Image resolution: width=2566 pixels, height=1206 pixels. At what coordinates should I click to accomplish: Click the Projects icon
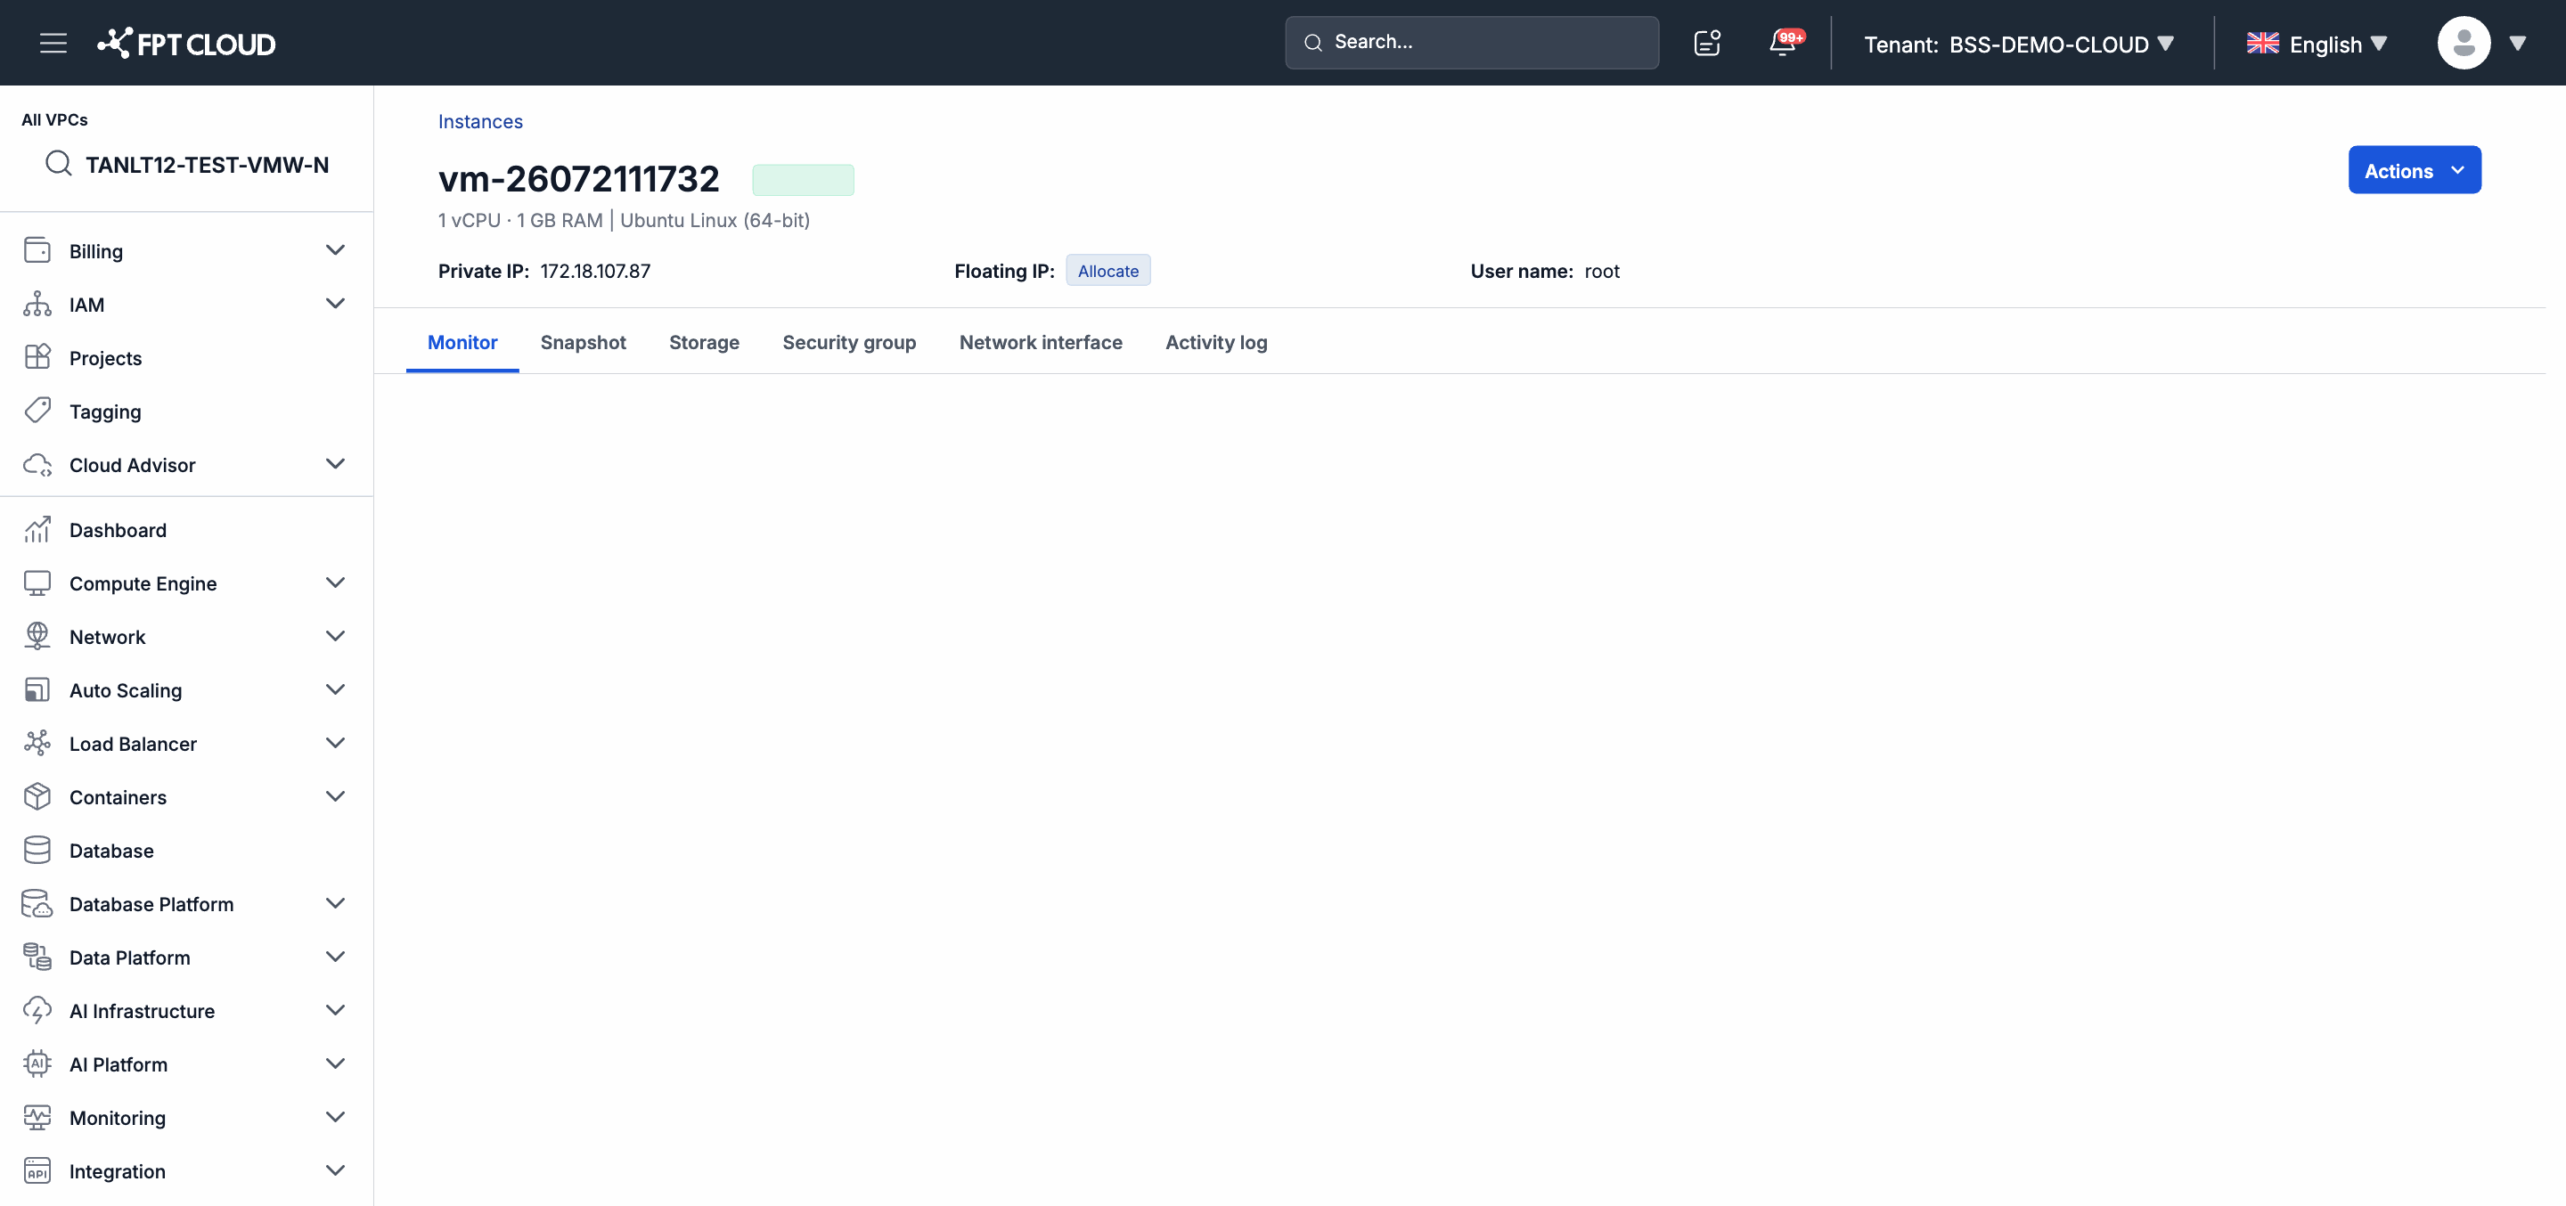coord(37,356)
